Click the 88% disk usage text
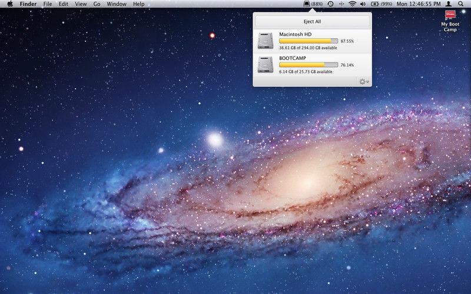This screenshot has height=294, width=471. click(x=317, y=4)
